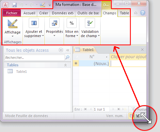This screenshot has height=132, width=160.
Task: Open the Propriétés ribbon group
Action: click(x=54, y=28)
